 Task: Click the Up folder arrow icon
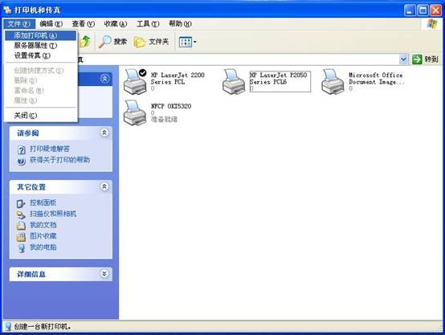click(84, 42)
